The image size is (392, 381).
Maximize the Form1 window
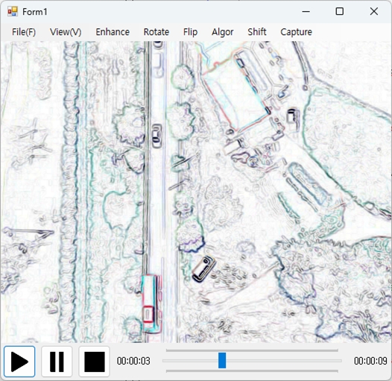tap(340, 11)
